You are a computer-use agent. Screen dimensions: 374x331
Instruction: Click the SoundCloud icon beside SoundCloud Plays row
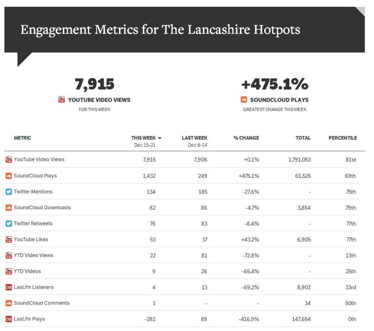(x=8, y=176)
